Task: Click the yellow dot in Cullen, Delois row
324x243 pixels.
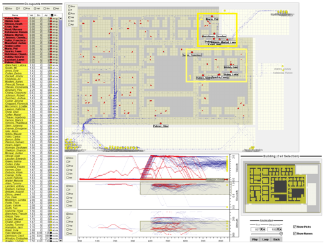Action: coord(51,74)
